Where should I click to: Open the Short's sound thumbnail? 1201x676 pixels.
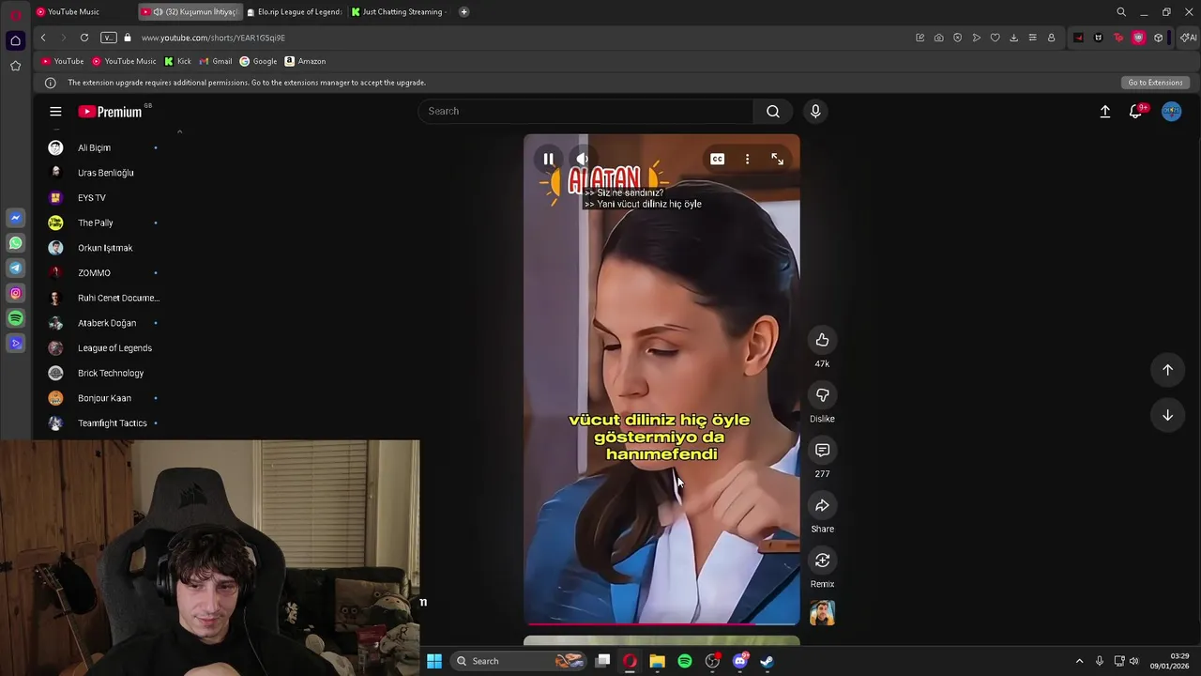[x=822, y=613]
